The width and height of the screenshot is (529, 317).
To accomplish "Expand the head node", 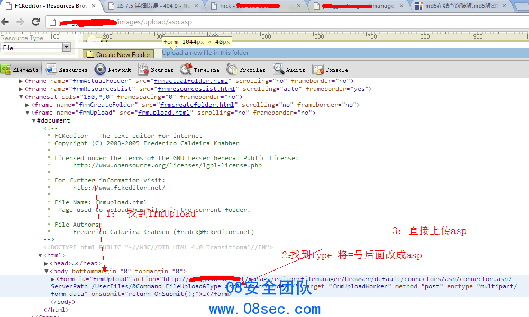I will [47, 264].
